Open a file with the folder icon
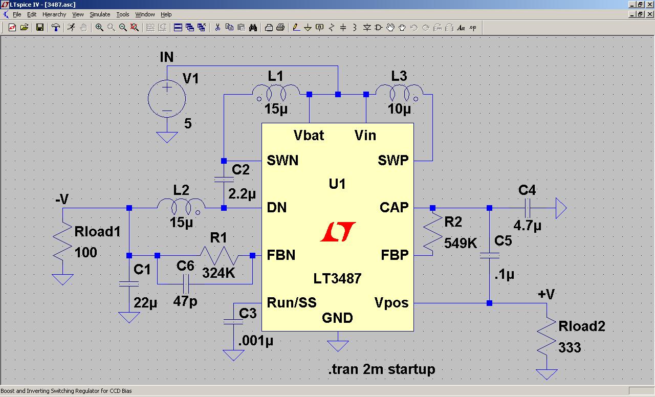655x397 pixels. coord(24,28)
